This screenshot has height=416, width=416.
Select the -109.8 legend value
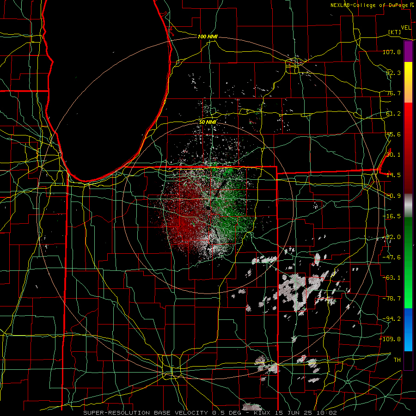click(x=390, y=339)
